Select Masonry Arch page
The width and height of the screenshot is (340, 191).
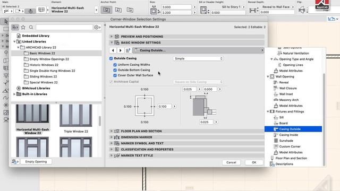(289, 100)
